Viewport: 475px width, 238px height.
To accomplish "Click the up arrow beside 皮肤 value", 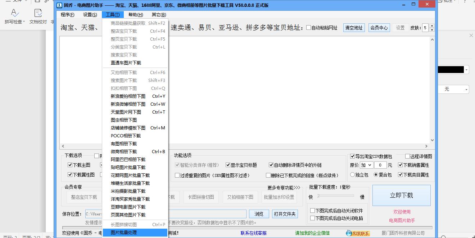I will coord(431,26).
